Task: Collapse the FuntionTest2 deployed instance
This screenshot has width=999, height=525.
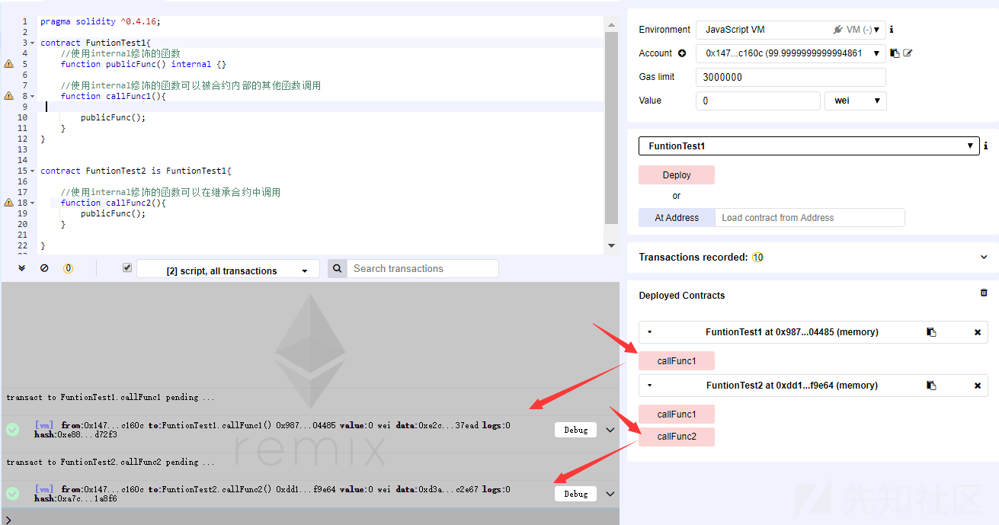Action: [x=649, y=386]
